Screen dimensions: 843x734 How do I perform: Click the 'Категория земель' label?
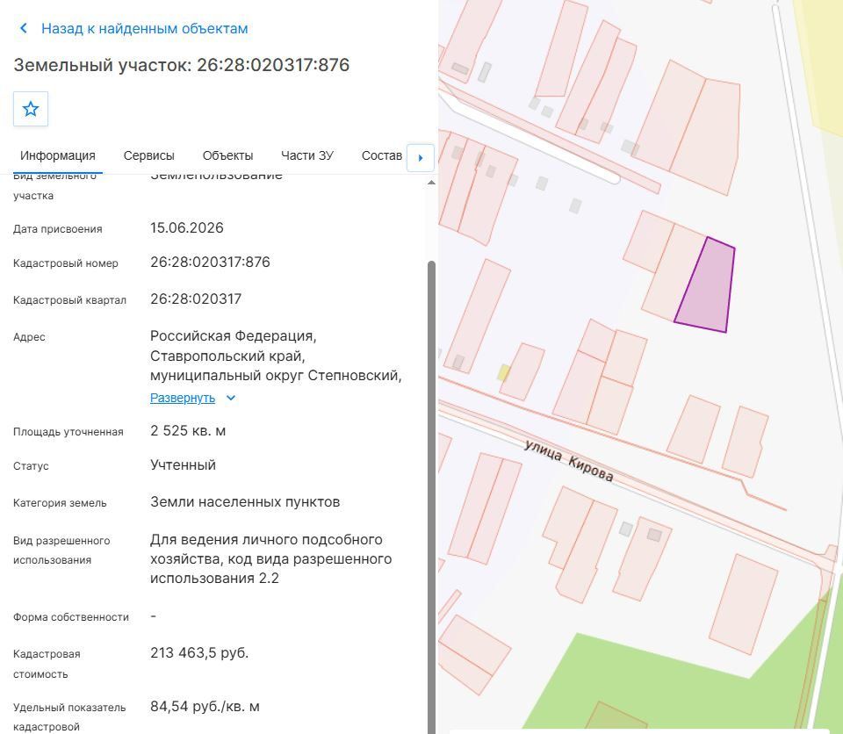pos(60,503)
